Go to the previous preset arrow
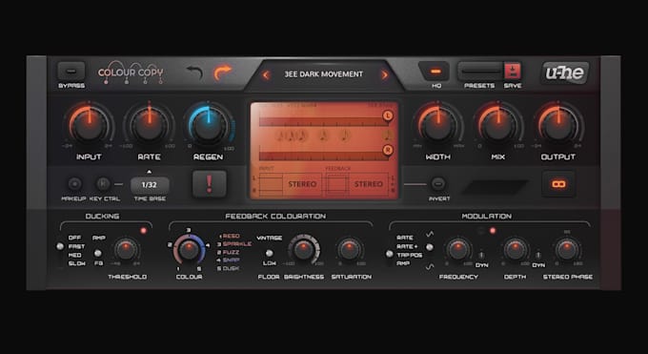 [x=266, y=75]
